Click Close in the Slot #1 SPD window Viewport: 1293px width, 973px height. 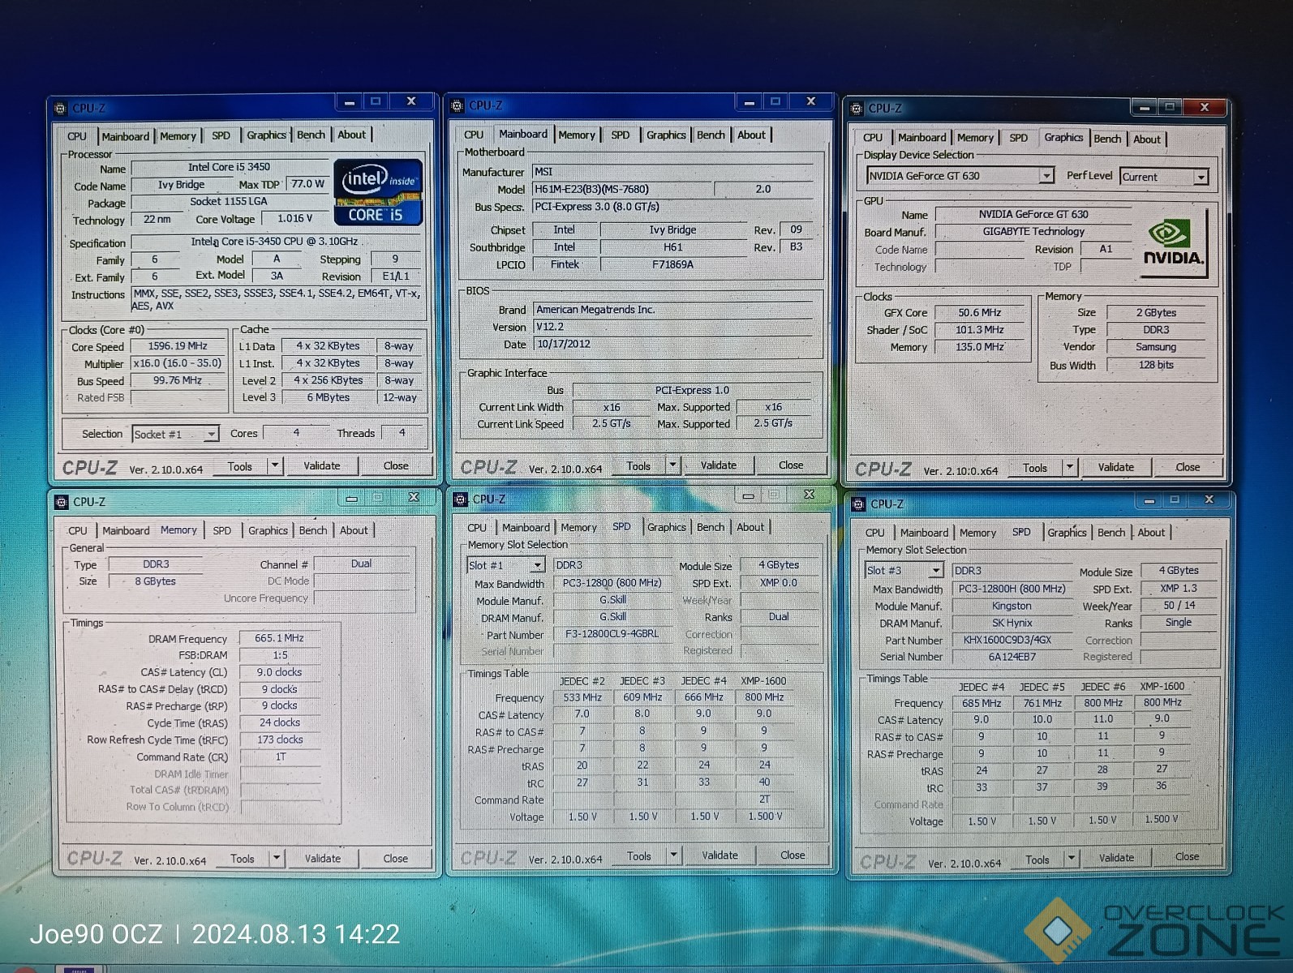point(793,855)
